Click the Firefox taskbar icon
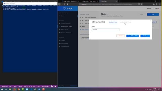Viewport: 162px width, 91px height. click(x=14, y=89)
